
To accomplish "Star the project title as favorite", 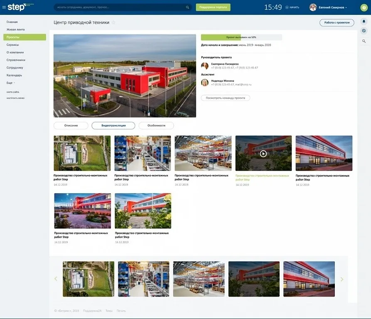I will point(113,22).
